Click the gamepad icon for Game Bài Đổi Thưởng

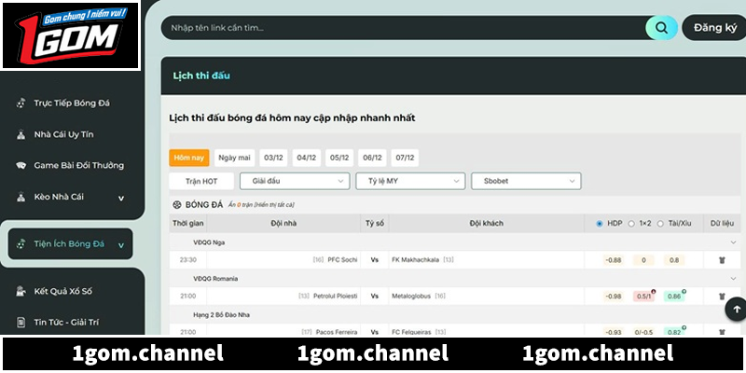tap(21, 165)
